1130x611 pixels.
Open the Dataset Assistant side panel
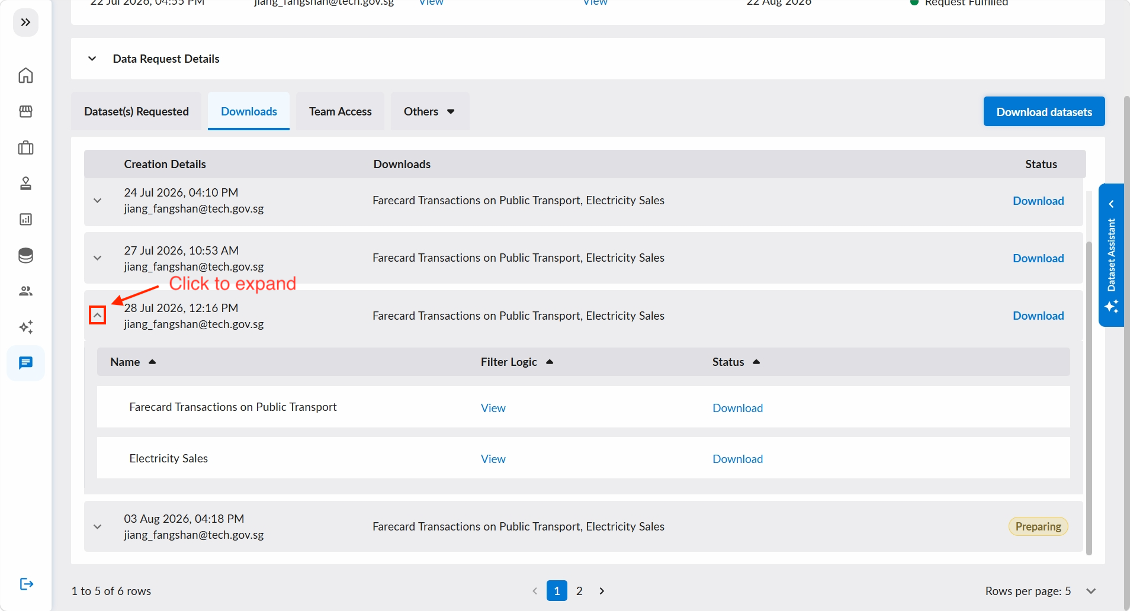pos(1111,255)
